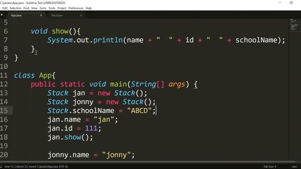Click the tab scroll arrow icon

pyautogui.click(x=2, y=15)
